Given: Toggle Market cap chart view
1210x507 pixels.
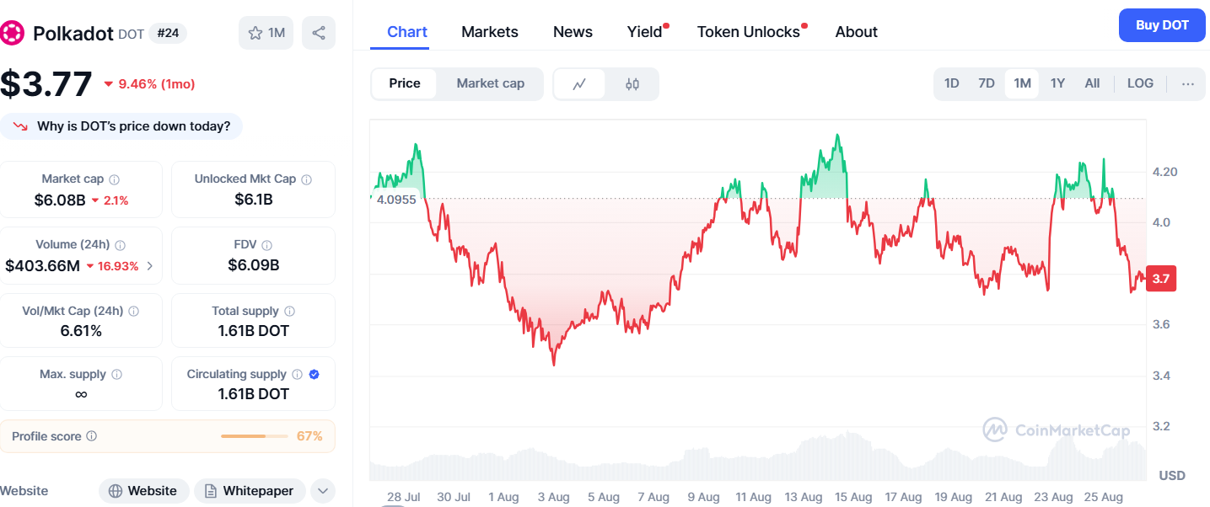Looking at the screenshot, I should (490, 83).
